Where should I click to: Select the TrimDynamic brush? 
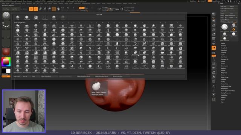pos(90,67)
